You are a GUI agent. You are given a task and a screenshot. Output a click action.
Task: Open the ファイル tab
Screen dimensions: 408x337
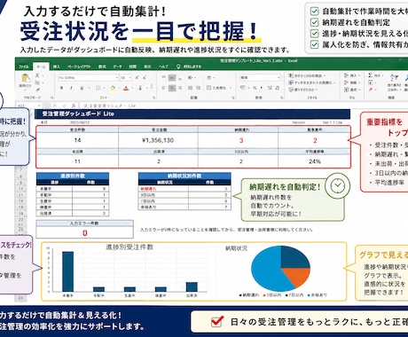(24, 67)
